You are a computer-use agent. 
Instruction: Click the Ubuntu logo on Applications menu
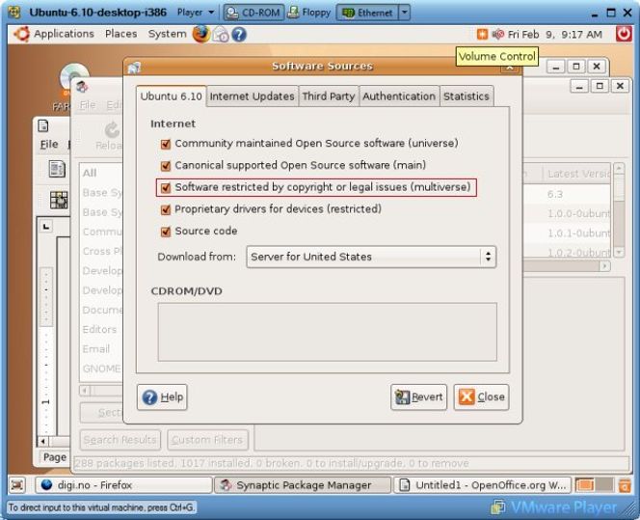tap(22, 34)
